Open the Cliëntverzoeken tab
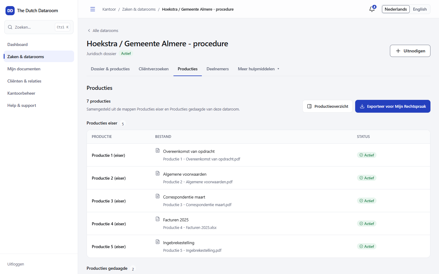Screen dimensions: 439x274 click(154, 69)
